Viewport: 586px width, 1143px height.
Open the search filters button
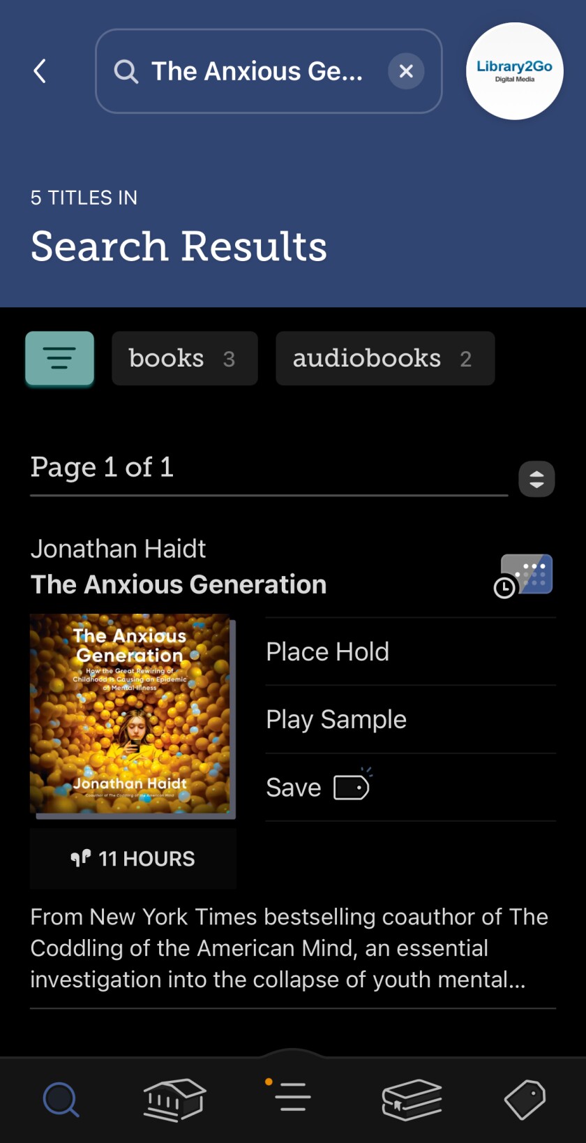60,358
